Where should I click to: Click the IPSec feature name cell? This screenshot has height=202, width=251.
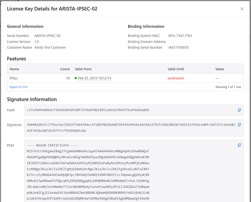pyautogui.click(x=14, y=78)
